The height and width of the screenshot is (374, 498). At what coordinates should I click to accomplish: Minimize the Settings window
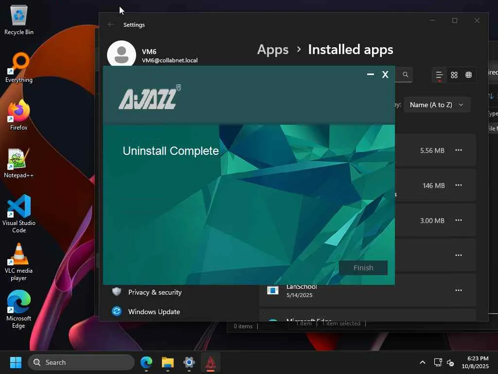pos(432,20)
